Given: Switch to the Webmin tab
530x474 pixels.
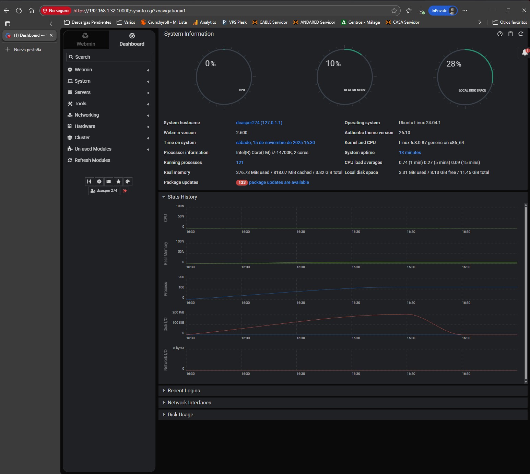Looking at the screenshot, I should point(86,40).
